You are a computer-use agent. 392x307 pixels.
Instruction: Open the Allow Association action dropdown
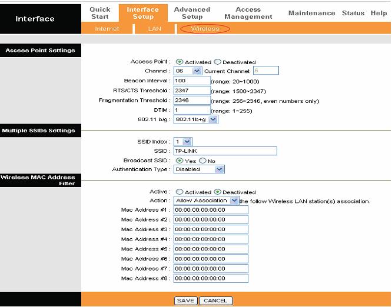coord(207,201)
